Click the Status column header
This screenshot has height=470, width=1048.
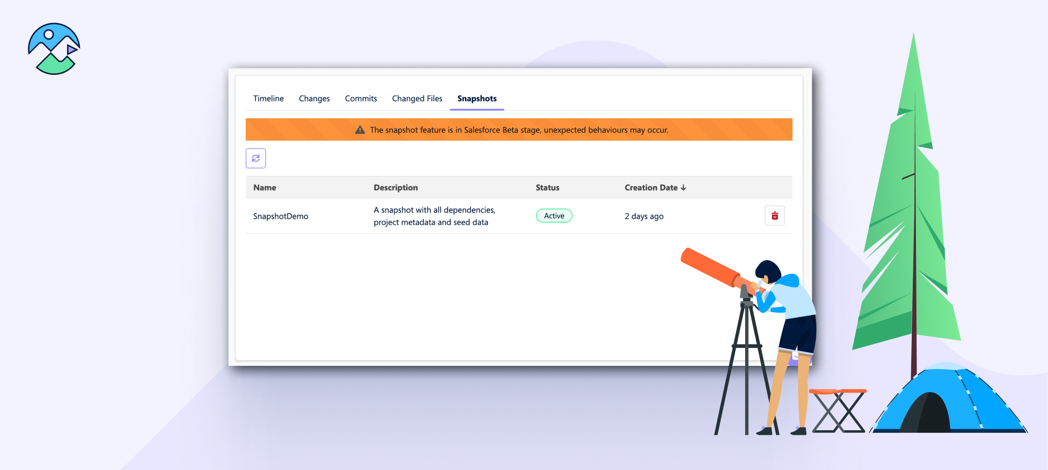pyautogui.click(x=548, y=187)
